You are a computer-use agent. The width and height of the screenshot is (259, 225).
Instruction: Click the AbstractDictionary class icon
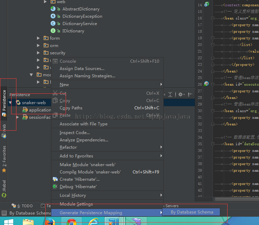pos(53,9)
